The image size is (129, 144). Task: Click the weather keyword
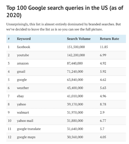[x=23, y=88]
